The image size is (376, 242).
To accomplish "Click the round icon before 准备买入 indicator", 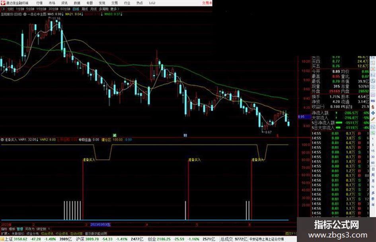I will pos(2,139).
